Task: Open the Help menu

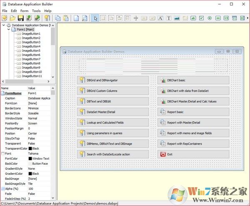Action: coord(48,11)
